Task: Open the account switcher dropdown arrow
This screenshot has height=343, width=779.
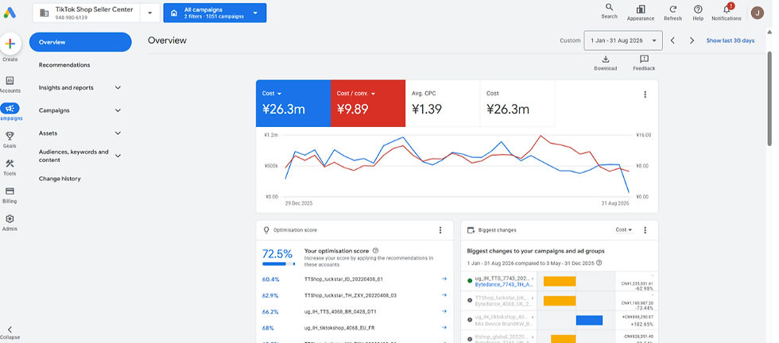Action: (x=149, y=13)
